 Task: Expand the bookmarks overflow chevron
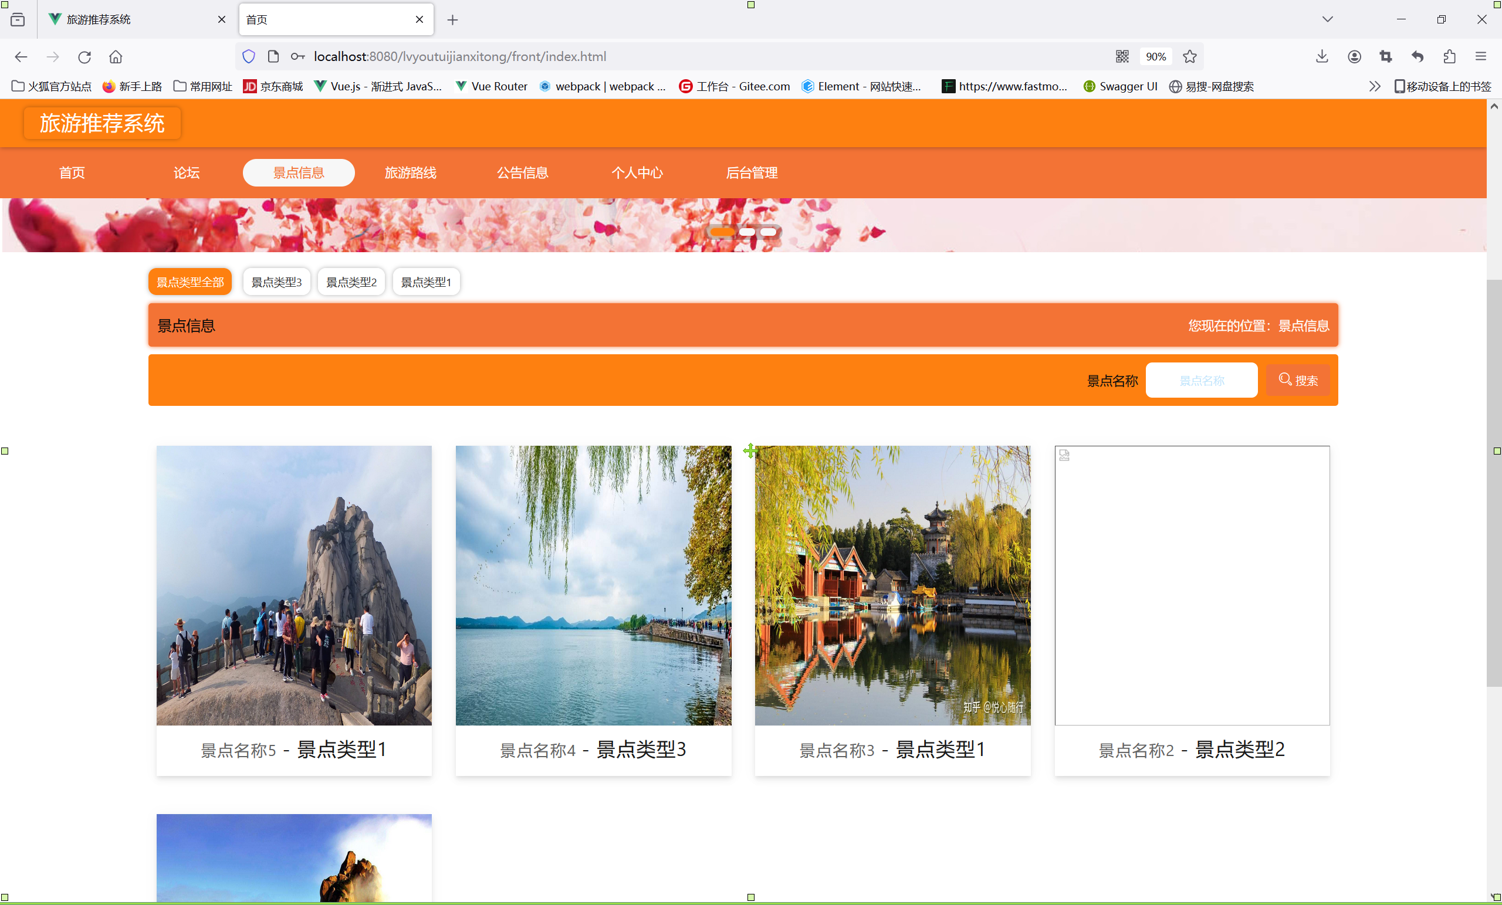pos(1374,87)
